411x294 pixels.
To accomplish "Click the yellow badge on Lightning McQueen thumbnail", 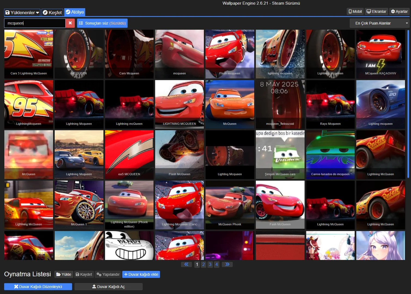I will pos(8,185).
